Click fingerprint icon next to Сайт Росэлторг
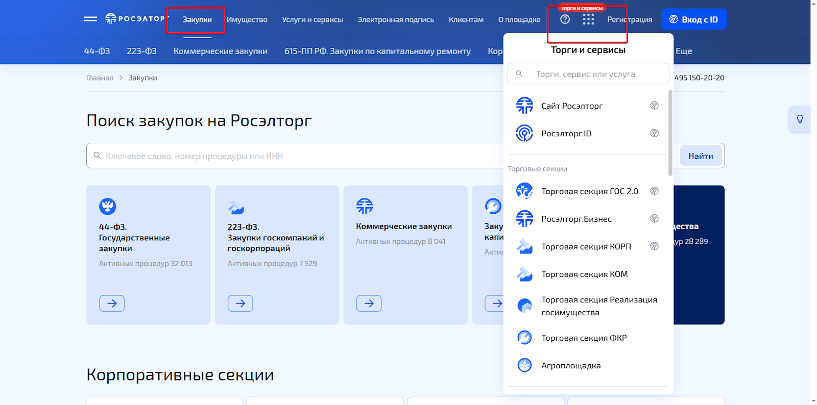 click(x=654, y=106)
